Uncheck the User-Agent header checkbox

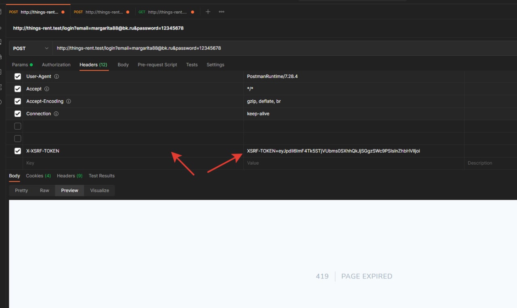pyautogui.click(x=18, y=76)
